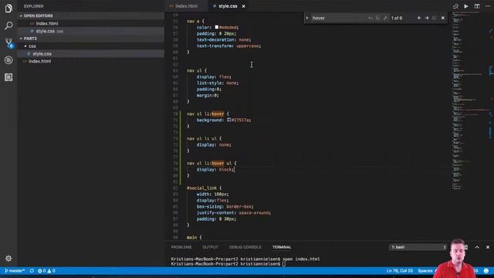This screenshot has height=278, width=494.
Task: Open the Manage gear menu
Action: [8, 259]
